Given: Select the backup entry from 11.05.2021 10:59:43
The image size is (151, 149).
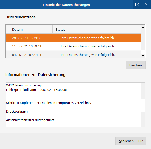Looking at the screenshot, I should 73,46.
